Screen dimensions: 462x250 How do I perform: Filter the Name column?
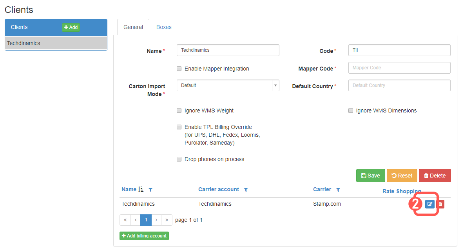point(150,190)
